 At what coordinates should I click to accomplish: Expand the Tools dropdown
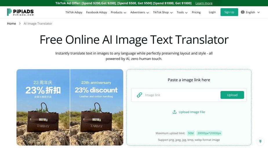tap(182, 12)
